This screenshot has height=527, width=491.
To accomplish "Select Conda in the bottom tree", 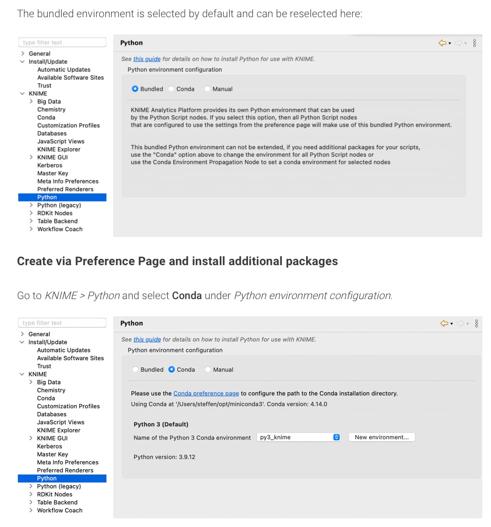I will click(46, 398).
